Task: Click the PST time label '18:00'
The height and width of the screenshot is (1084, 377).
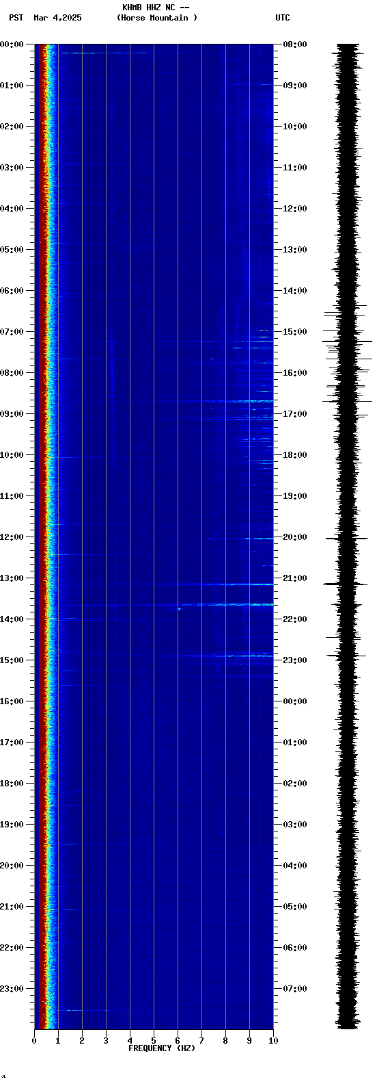Action: [x=12, y=784]
